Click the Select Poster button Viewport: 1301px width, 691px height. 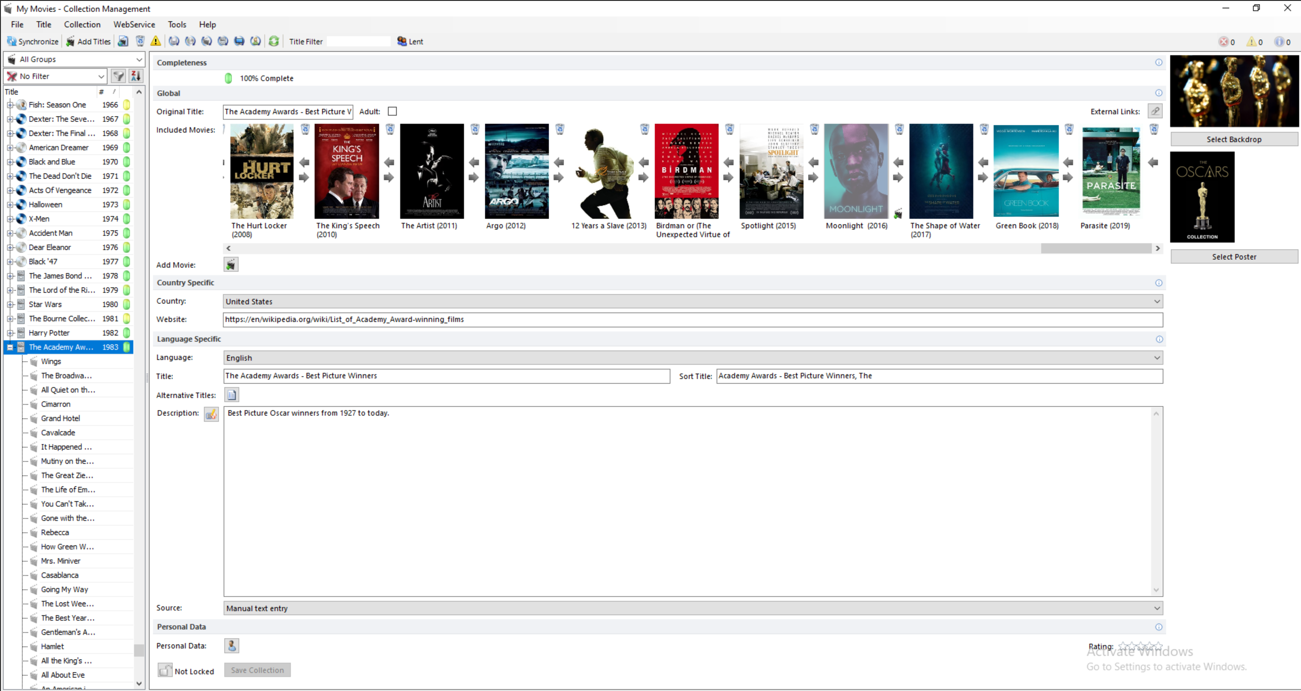point(1234,257)
